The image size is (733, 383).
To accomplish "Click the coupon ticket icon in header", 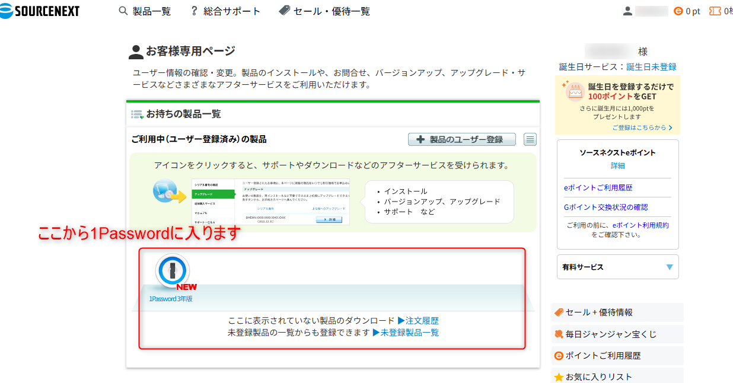I will (x=715, y=11).
